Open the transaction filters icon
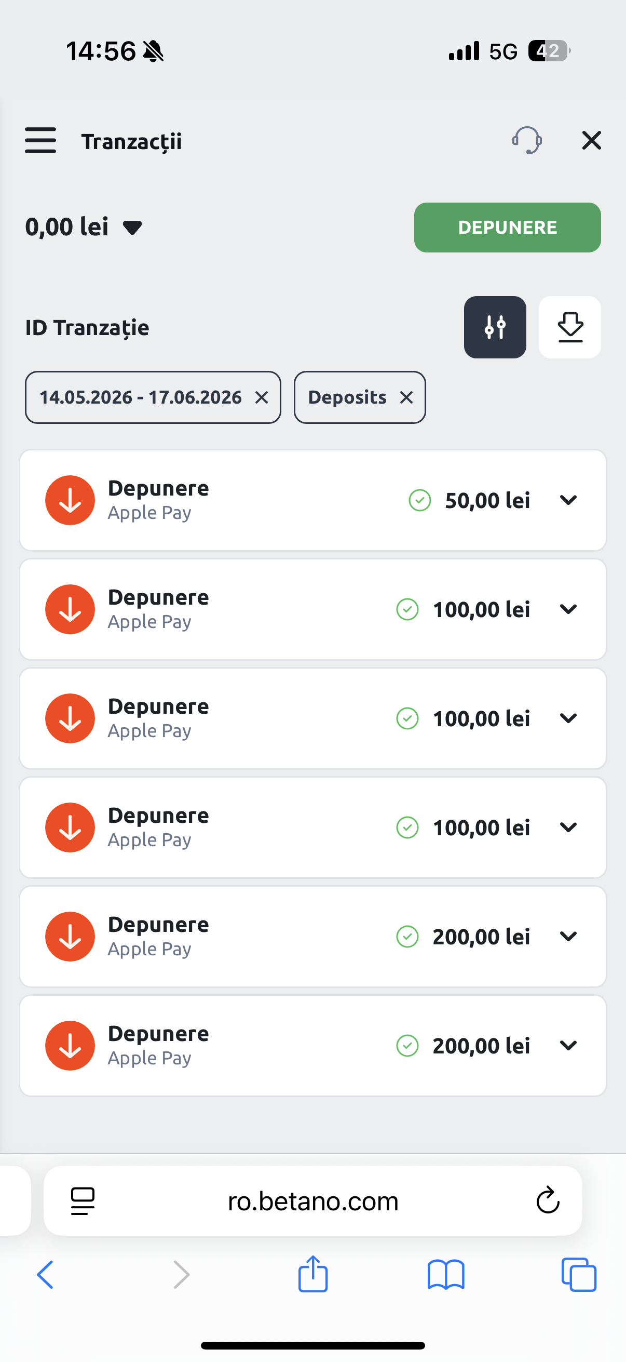626x1362 pixels. (x=495, y=327)
